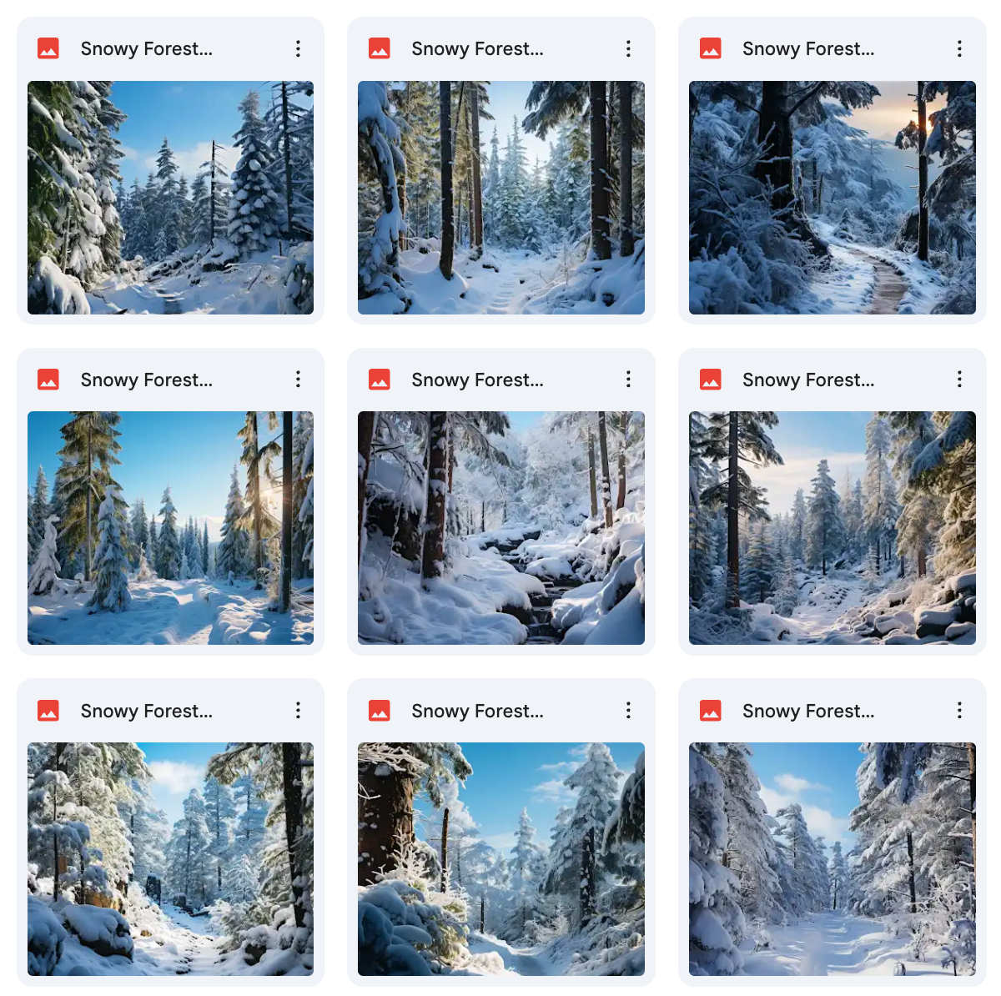Open more actions for center file card
This screenshot has height=996, width=1001.
click(628, 380)
